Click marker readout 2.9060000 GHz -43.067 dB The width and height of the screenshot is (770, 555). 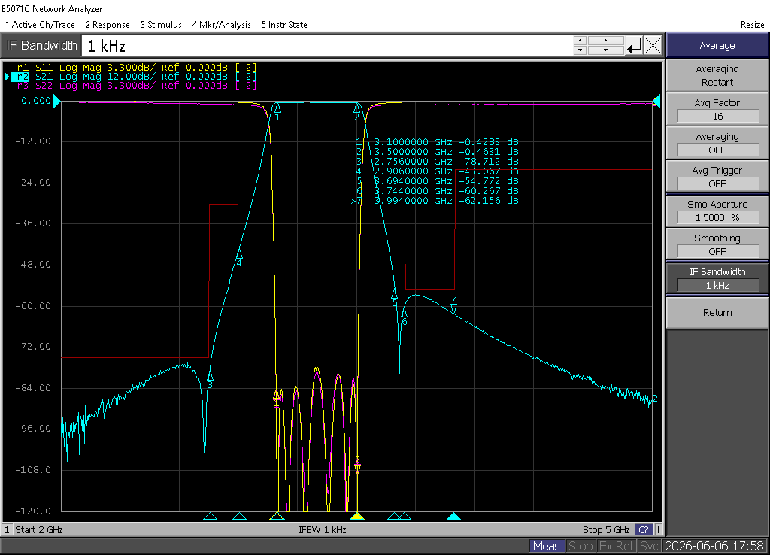point(437,171)
